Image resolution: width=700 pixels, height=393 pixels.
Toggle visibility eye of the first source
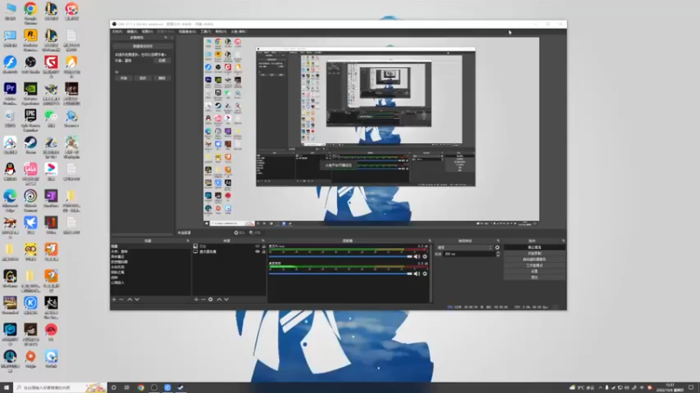257,246
